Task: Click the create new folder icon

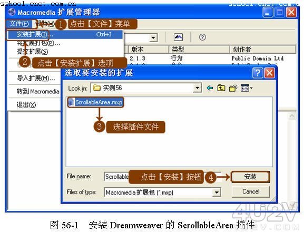Action: 233,88
